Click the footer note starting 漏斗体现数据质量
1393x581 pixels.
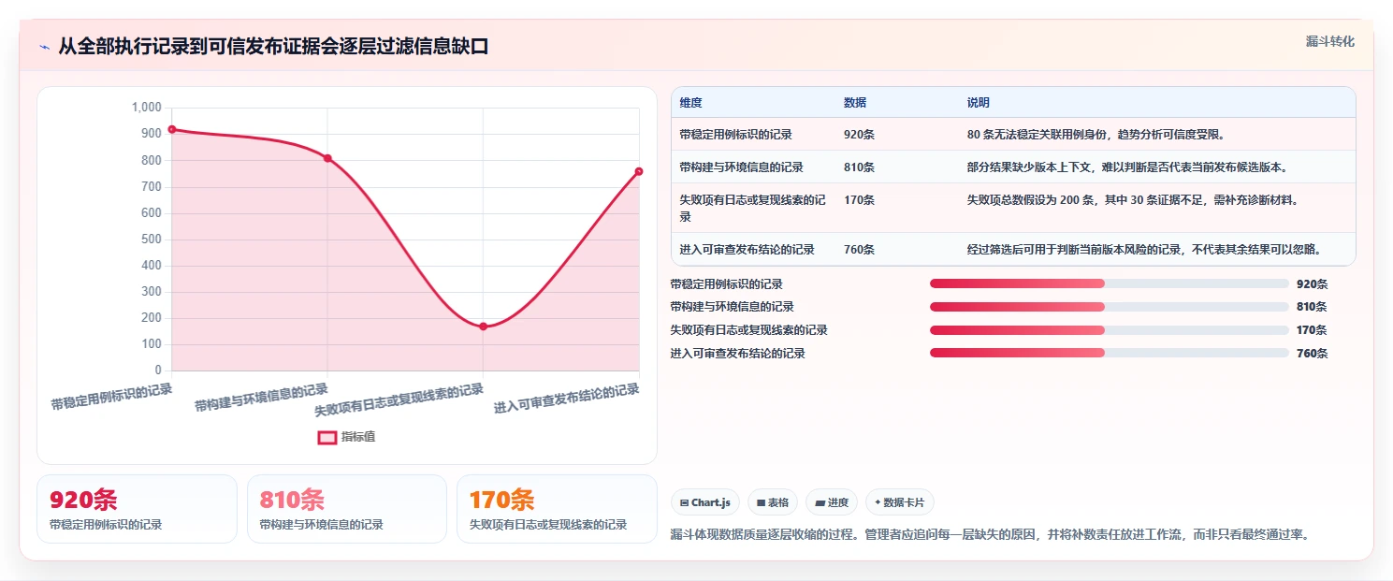tap(990, 534)
